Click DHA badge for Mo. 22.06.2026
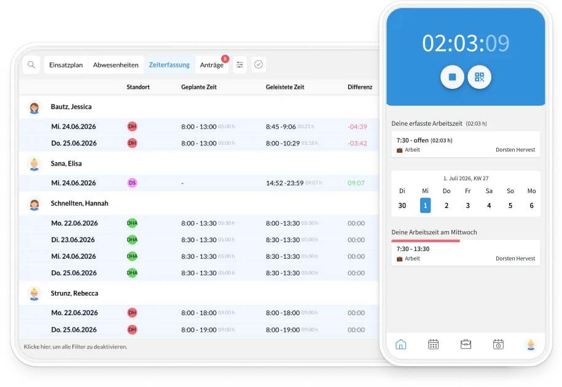 132,223
